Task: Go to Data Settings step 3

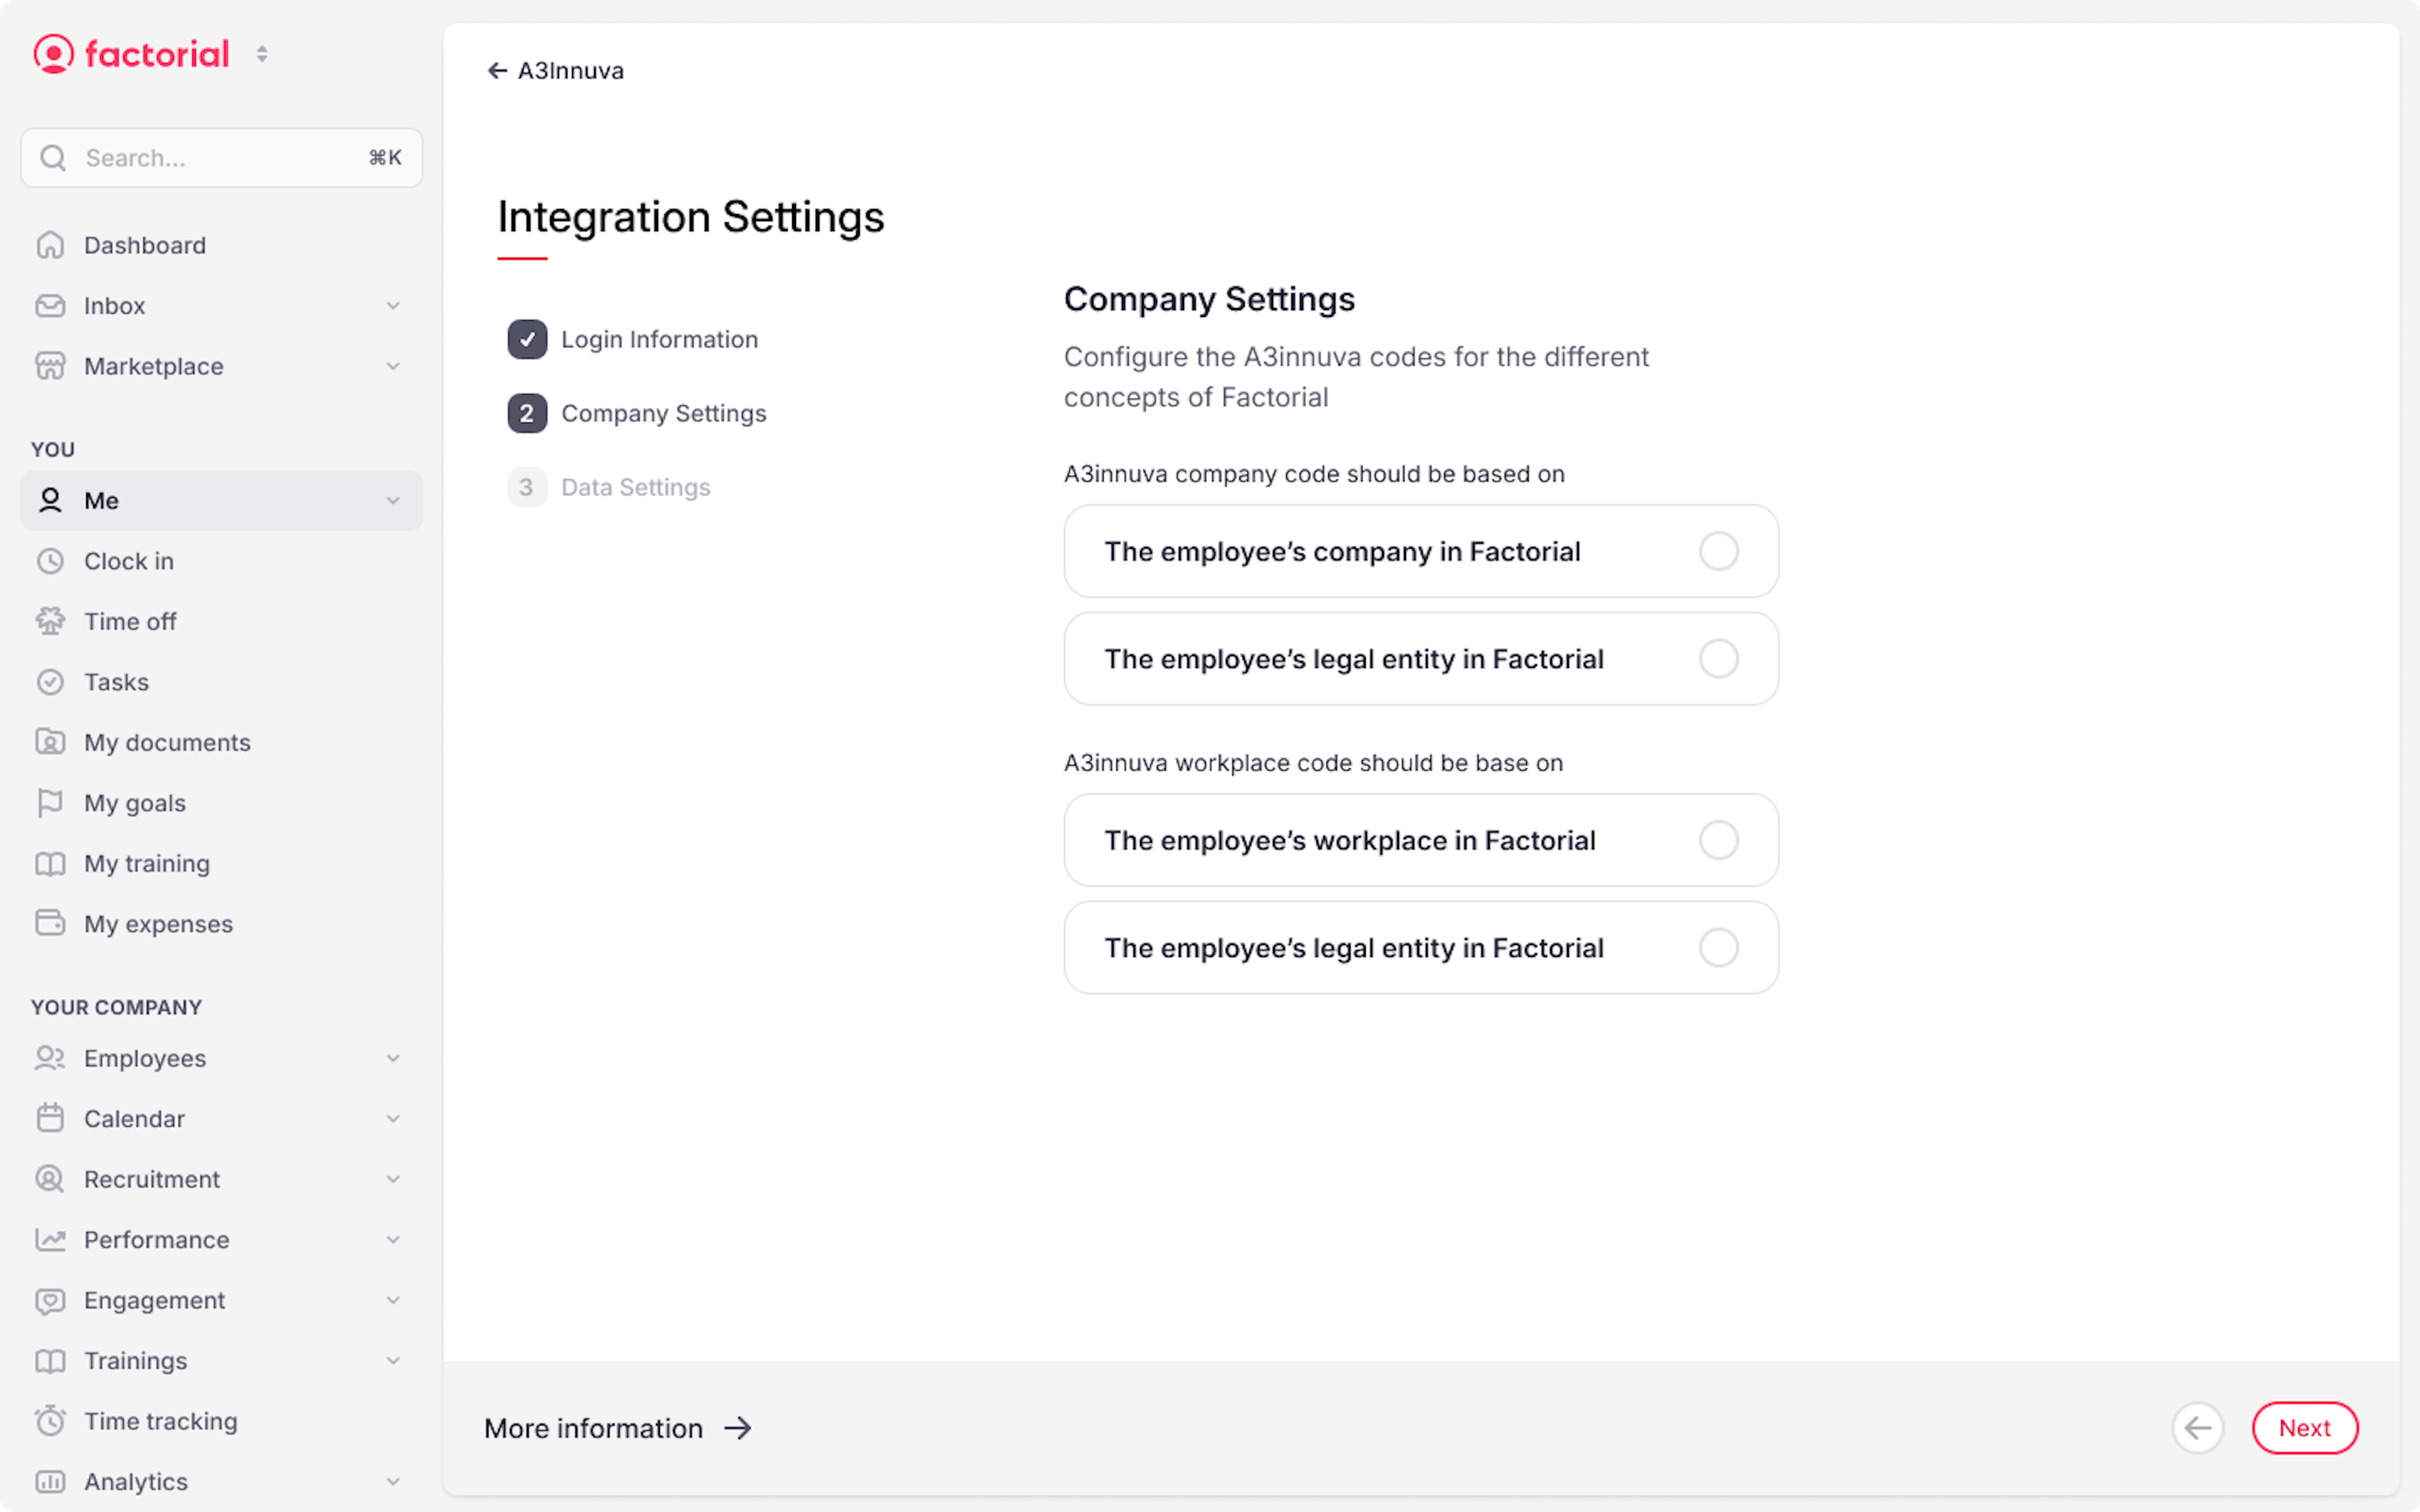Action: point(609,487)
